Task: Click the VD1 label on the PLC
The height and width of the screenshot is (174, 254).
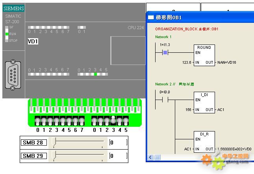Action: (33, 41)
